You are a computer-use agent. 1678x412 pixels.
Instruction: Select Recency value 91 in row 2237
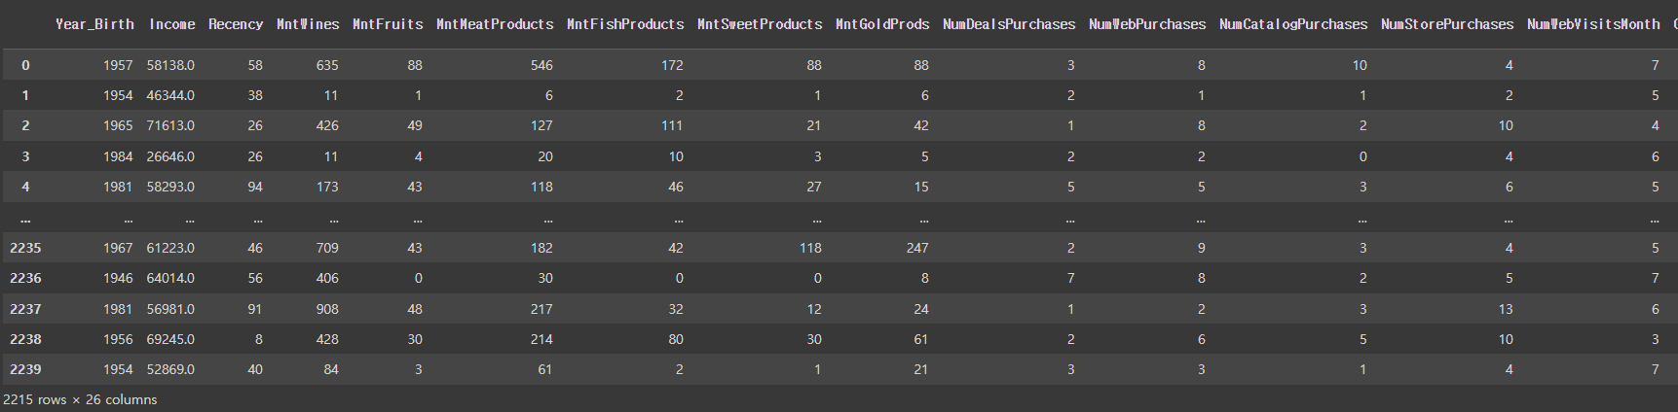click(255, 309)
